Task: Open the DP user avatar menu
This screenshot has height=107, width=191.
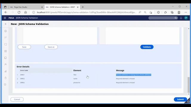Action: (x=186, y=18)
